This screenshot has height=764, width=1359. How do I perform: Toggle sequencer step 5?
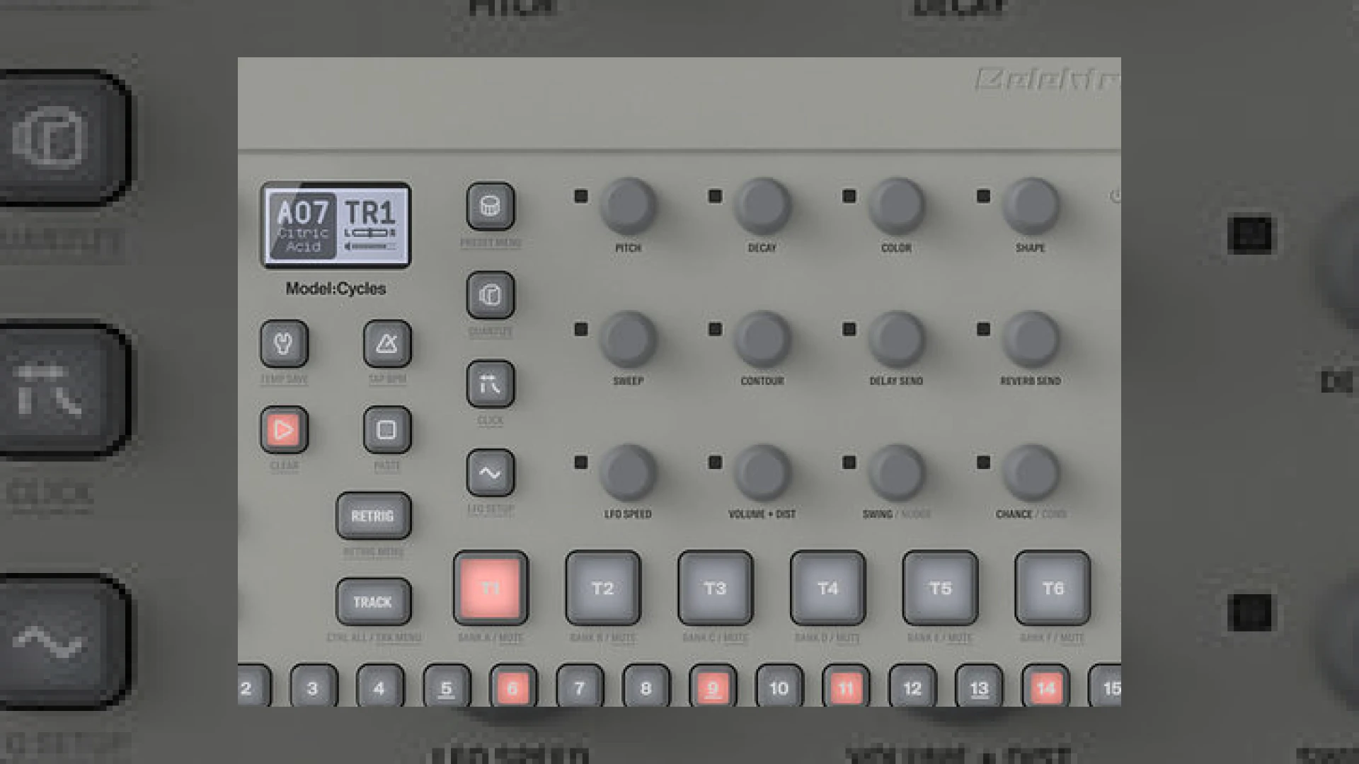click(447, 686)
